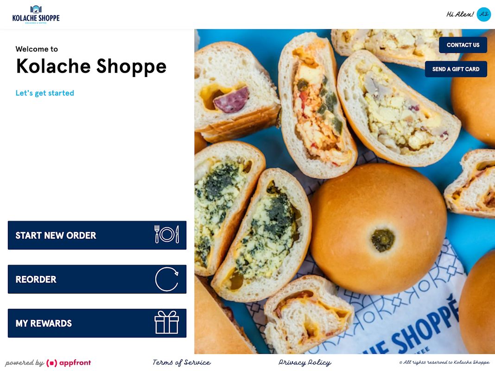This screenshot has height=371, width=495.
Task: Click the red appfront bracket logo icon
Action: tap(52, 363)
